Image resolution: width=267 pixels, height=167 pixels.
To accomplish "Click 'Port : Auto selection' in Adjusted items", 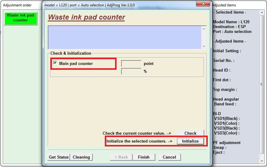I will tap(232, 31).
